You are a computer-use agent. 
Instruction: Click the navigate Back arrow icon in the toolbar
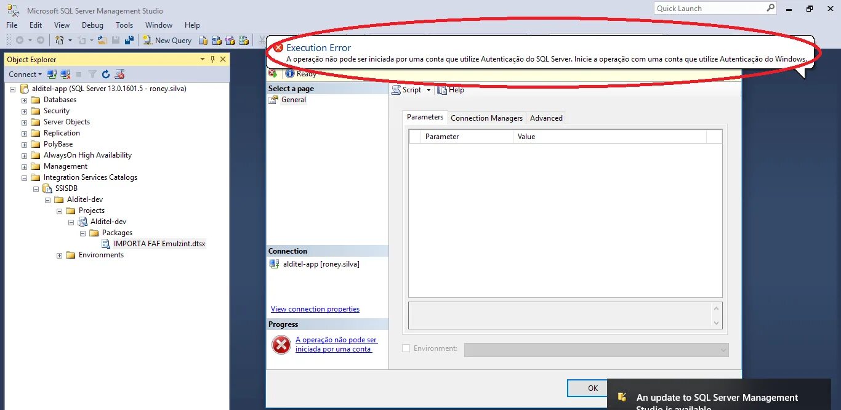20,40
